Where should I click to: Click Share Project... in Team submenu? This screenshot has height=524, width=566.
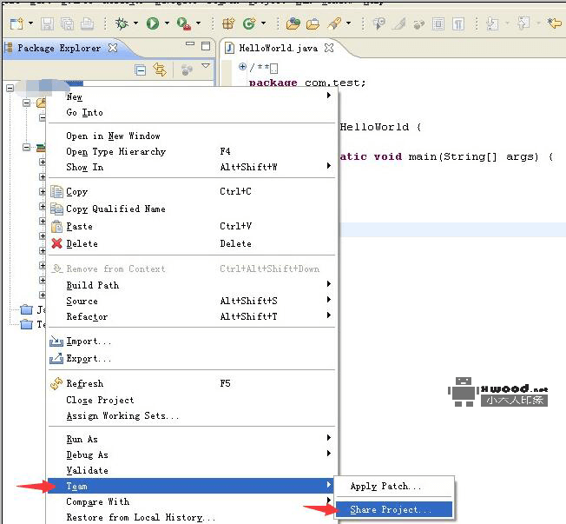click(x=394, y=509)
